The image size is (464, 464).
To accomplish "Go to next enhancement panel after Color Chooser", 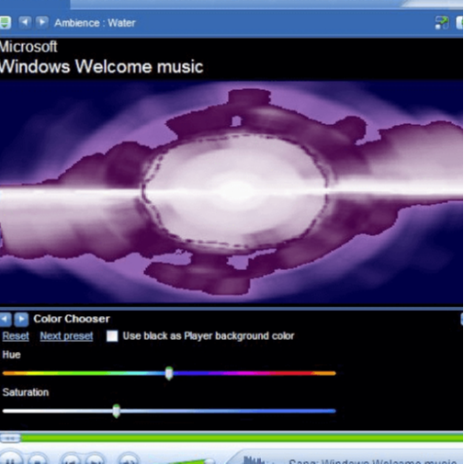I will click(21, 319).
